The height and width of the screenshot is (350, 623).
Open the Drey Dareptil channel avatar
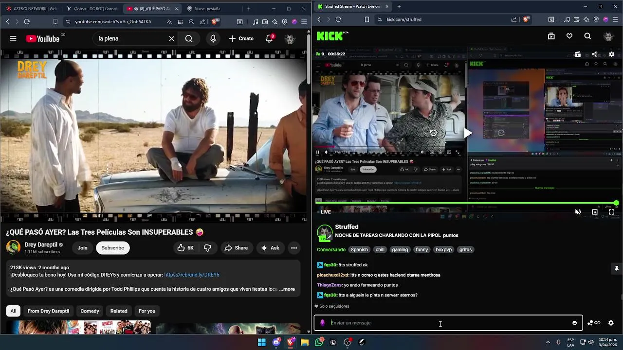13,247
